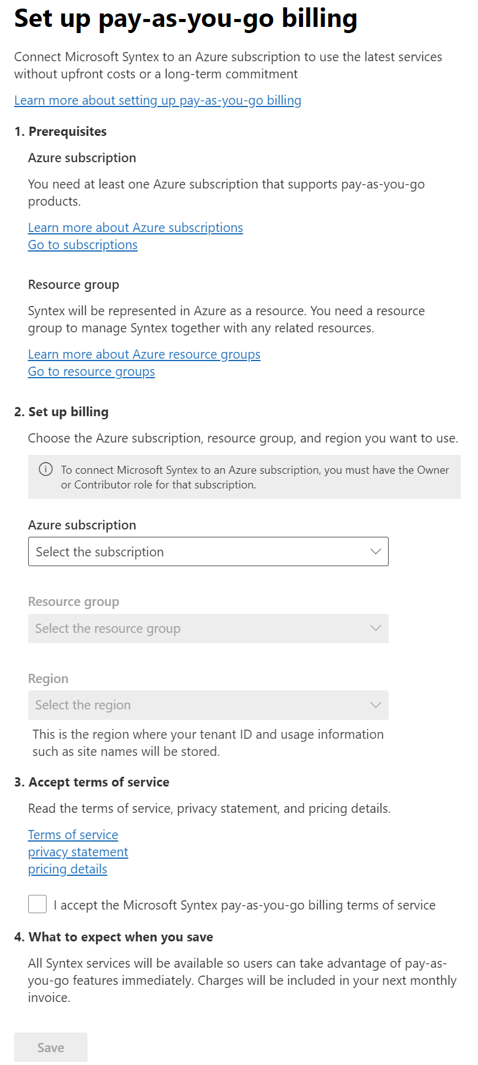Open Learn more about Azure resource groups
The width and height of the screenshot is (478, 1065).
coord(144,354)
